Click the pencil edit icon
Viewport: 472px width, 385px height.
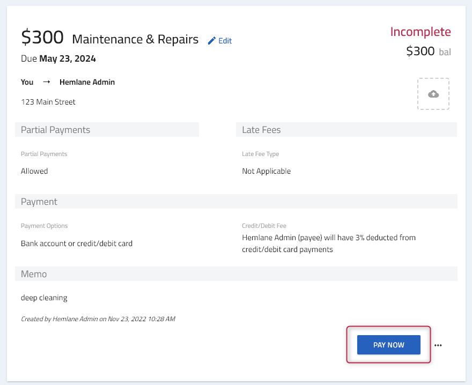click(x=212, y=41)
